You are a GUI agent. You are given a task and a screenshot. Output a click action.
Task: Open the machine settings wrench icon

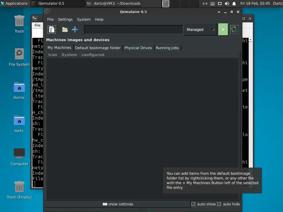(x=52, y=30)
